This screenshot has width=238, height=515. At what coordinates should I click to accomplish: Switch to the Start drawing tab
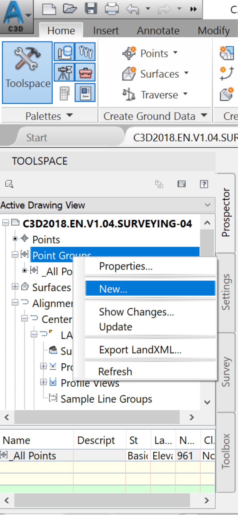37,137
